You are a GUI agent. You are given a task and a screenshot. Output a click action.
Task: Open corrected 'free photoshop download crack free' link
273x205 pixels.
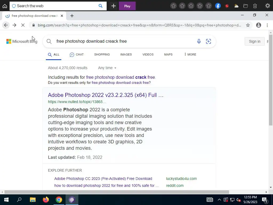tap(121, 77)
